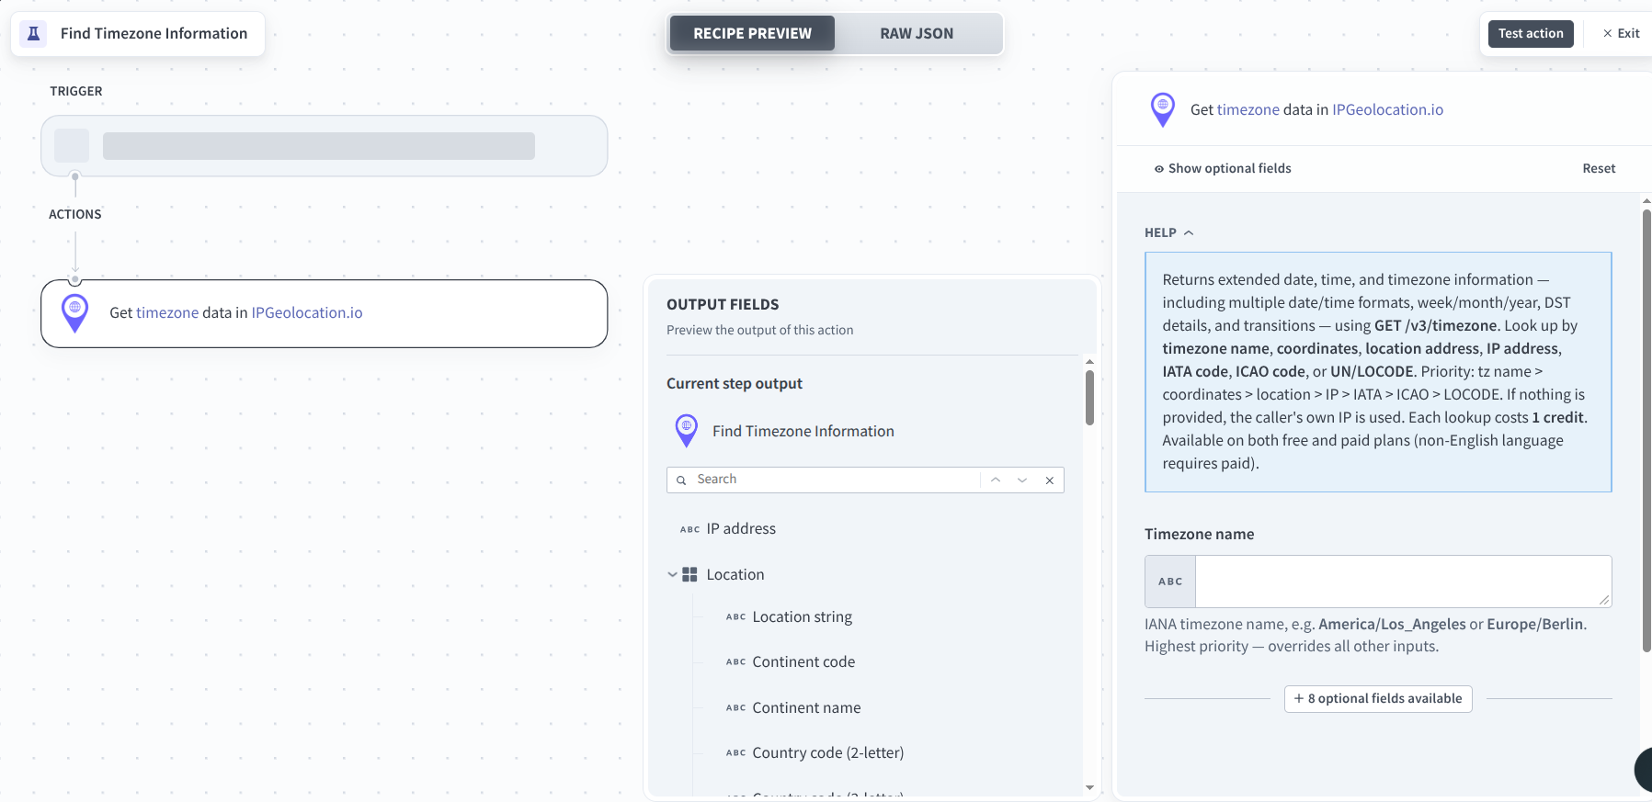Show optional fields toggle link

pyautogui.click(x=1223, y=168)
